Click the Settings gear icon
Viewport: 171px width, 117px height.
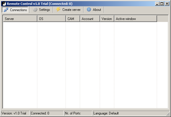coord(35,10)
